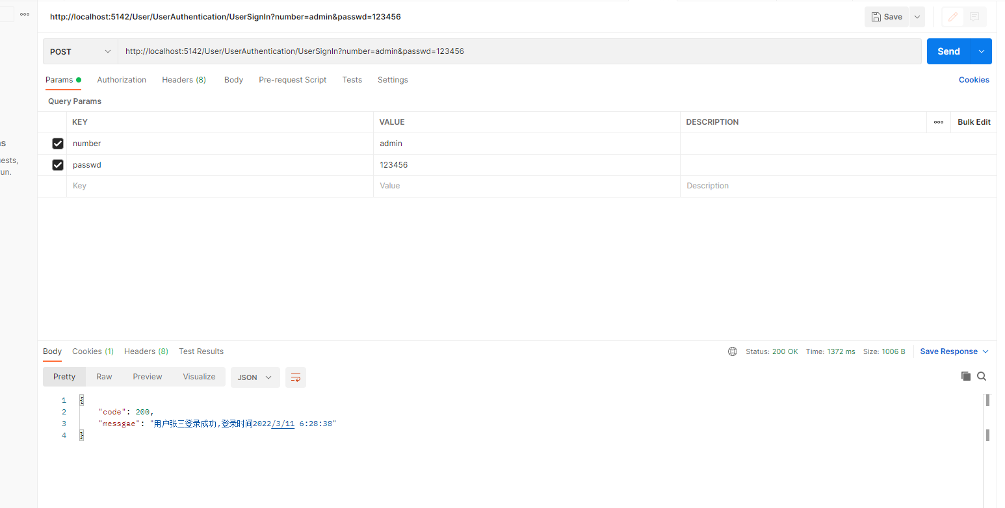Image resolution: width=1005 pixels, height=508 pixels.
Task: Open the comments icon in the top right
Action: [x=974, y=16]
